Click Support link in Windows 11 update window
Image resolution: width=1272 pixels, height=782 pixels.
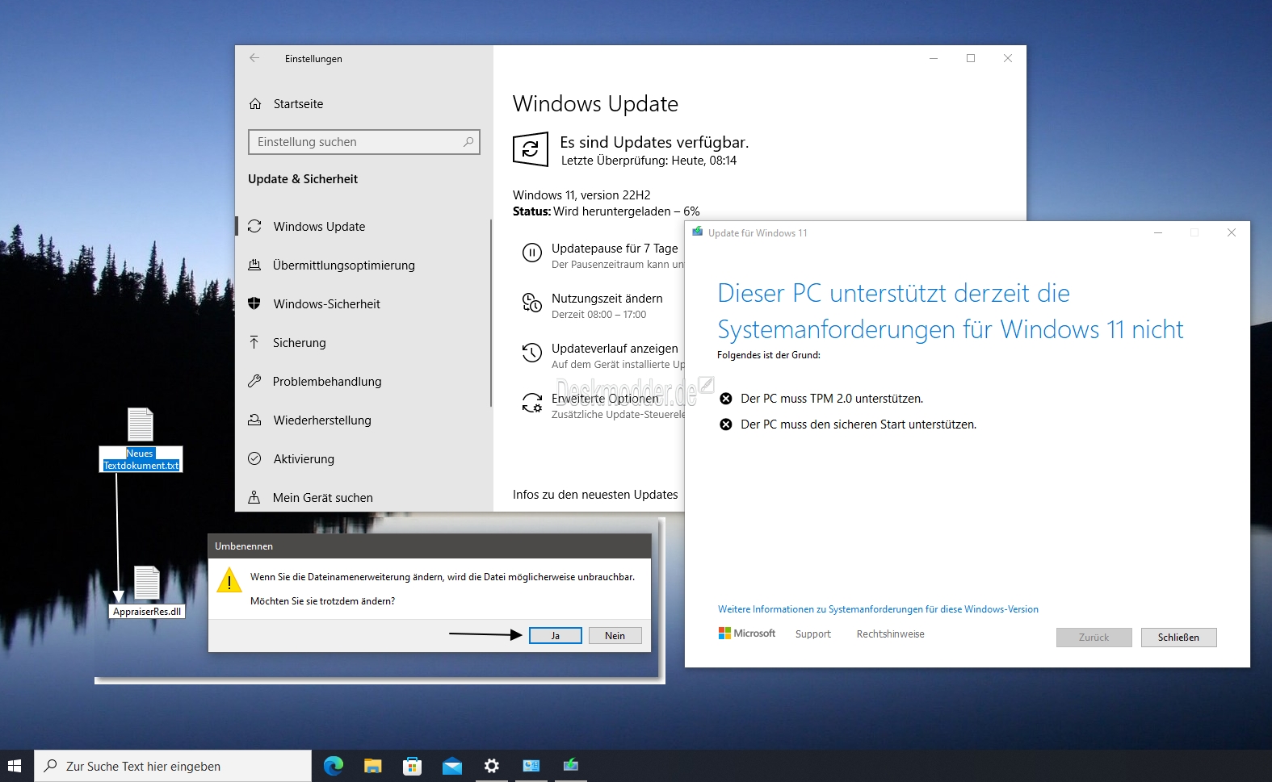(x=812, y=634)
